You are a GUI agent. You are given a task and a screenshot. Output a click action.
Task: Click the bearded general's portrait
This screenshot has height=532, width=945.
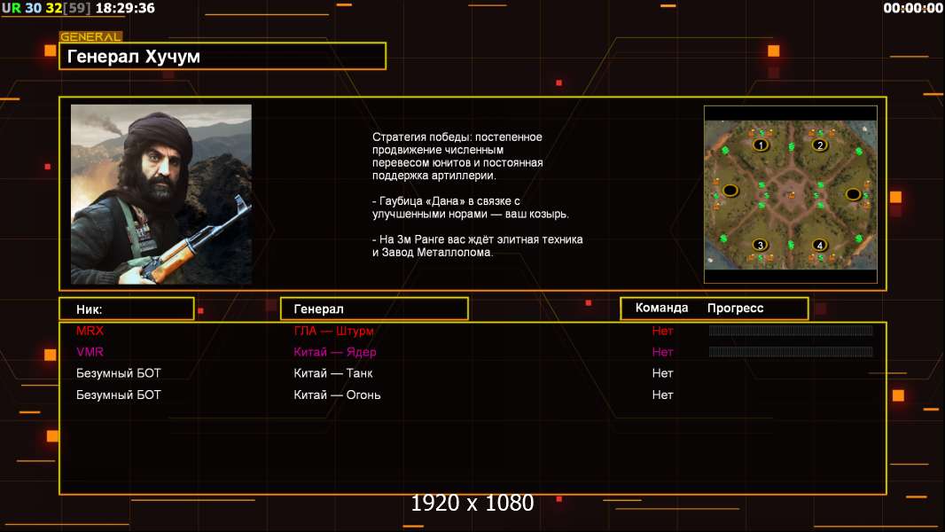click(161, 194)
